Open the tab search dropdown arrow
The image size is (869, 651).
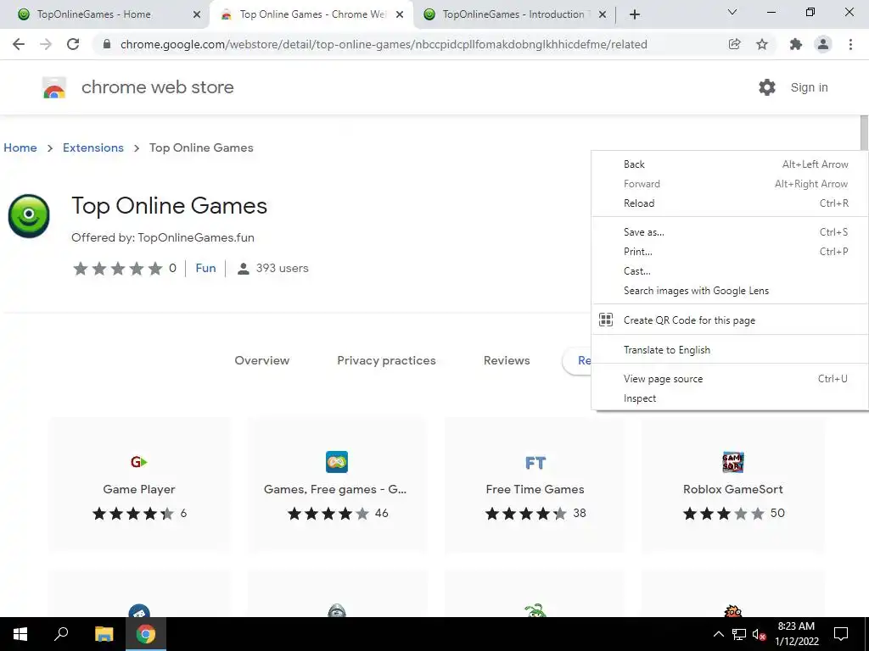coord(732,12)
